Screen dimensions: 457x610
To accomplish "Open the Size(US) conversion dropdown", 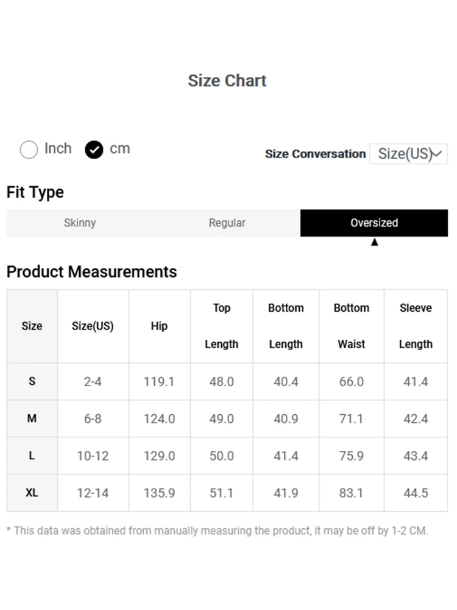I will tap(408, 154).
